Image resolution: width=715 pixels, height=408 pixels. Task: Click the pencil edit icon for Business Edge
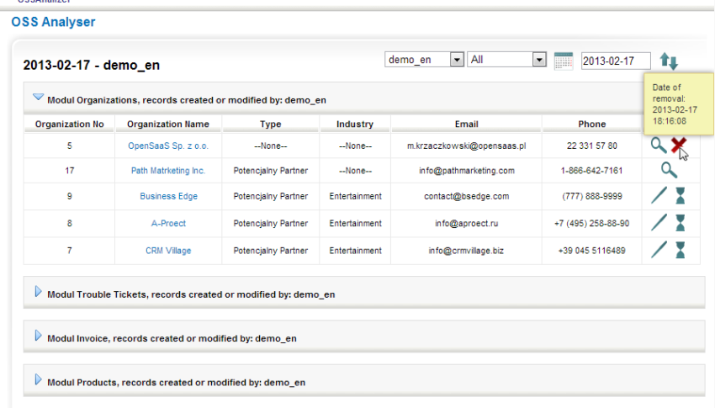coord(659,195)
